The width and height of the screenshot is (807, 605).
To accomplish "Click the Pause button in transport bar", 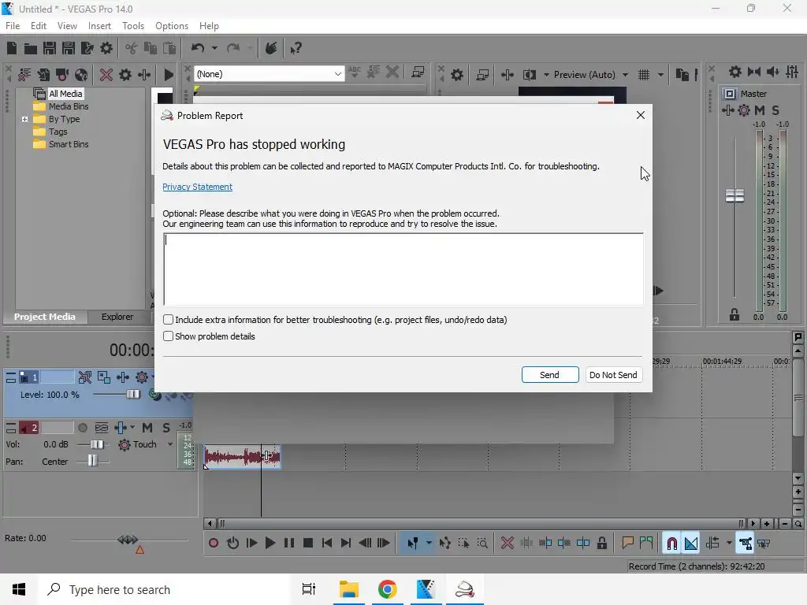I will click(x=288, y=543).
